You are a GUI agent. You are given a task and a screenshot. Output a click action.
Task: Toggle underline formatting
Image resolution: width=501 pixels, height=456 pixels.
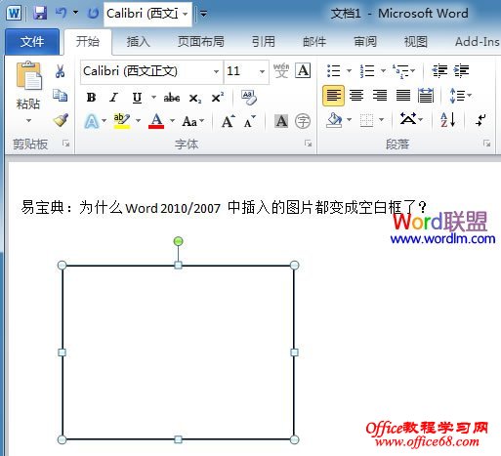point(137,98)
